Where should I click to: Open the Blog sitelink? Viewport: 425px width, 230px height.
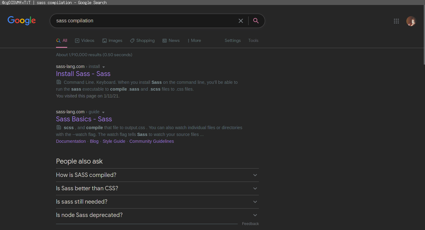94,141
